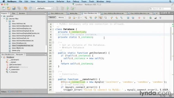174x98 pixels.
Task: Open the Source menu
Action: 51,1
